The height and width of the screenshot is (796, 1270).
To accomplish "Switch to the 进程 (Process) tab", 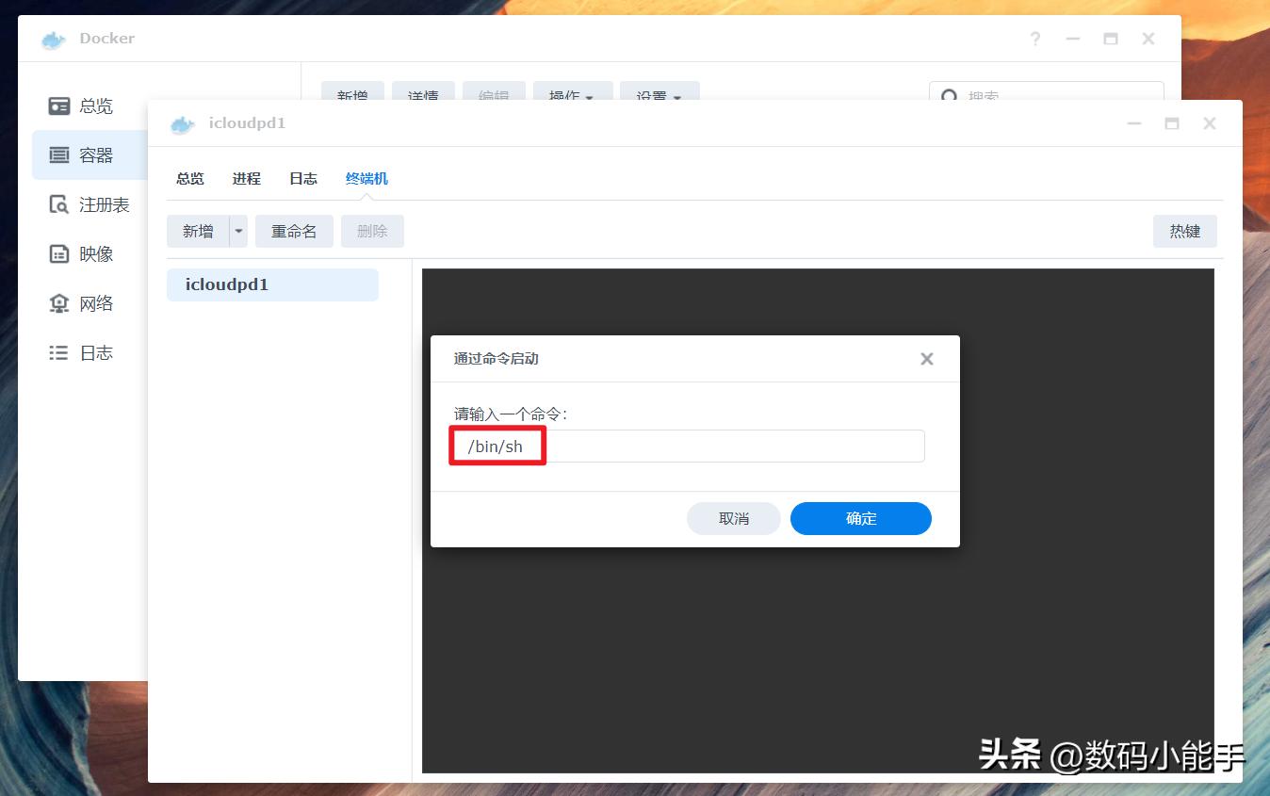I will (246, 178).
